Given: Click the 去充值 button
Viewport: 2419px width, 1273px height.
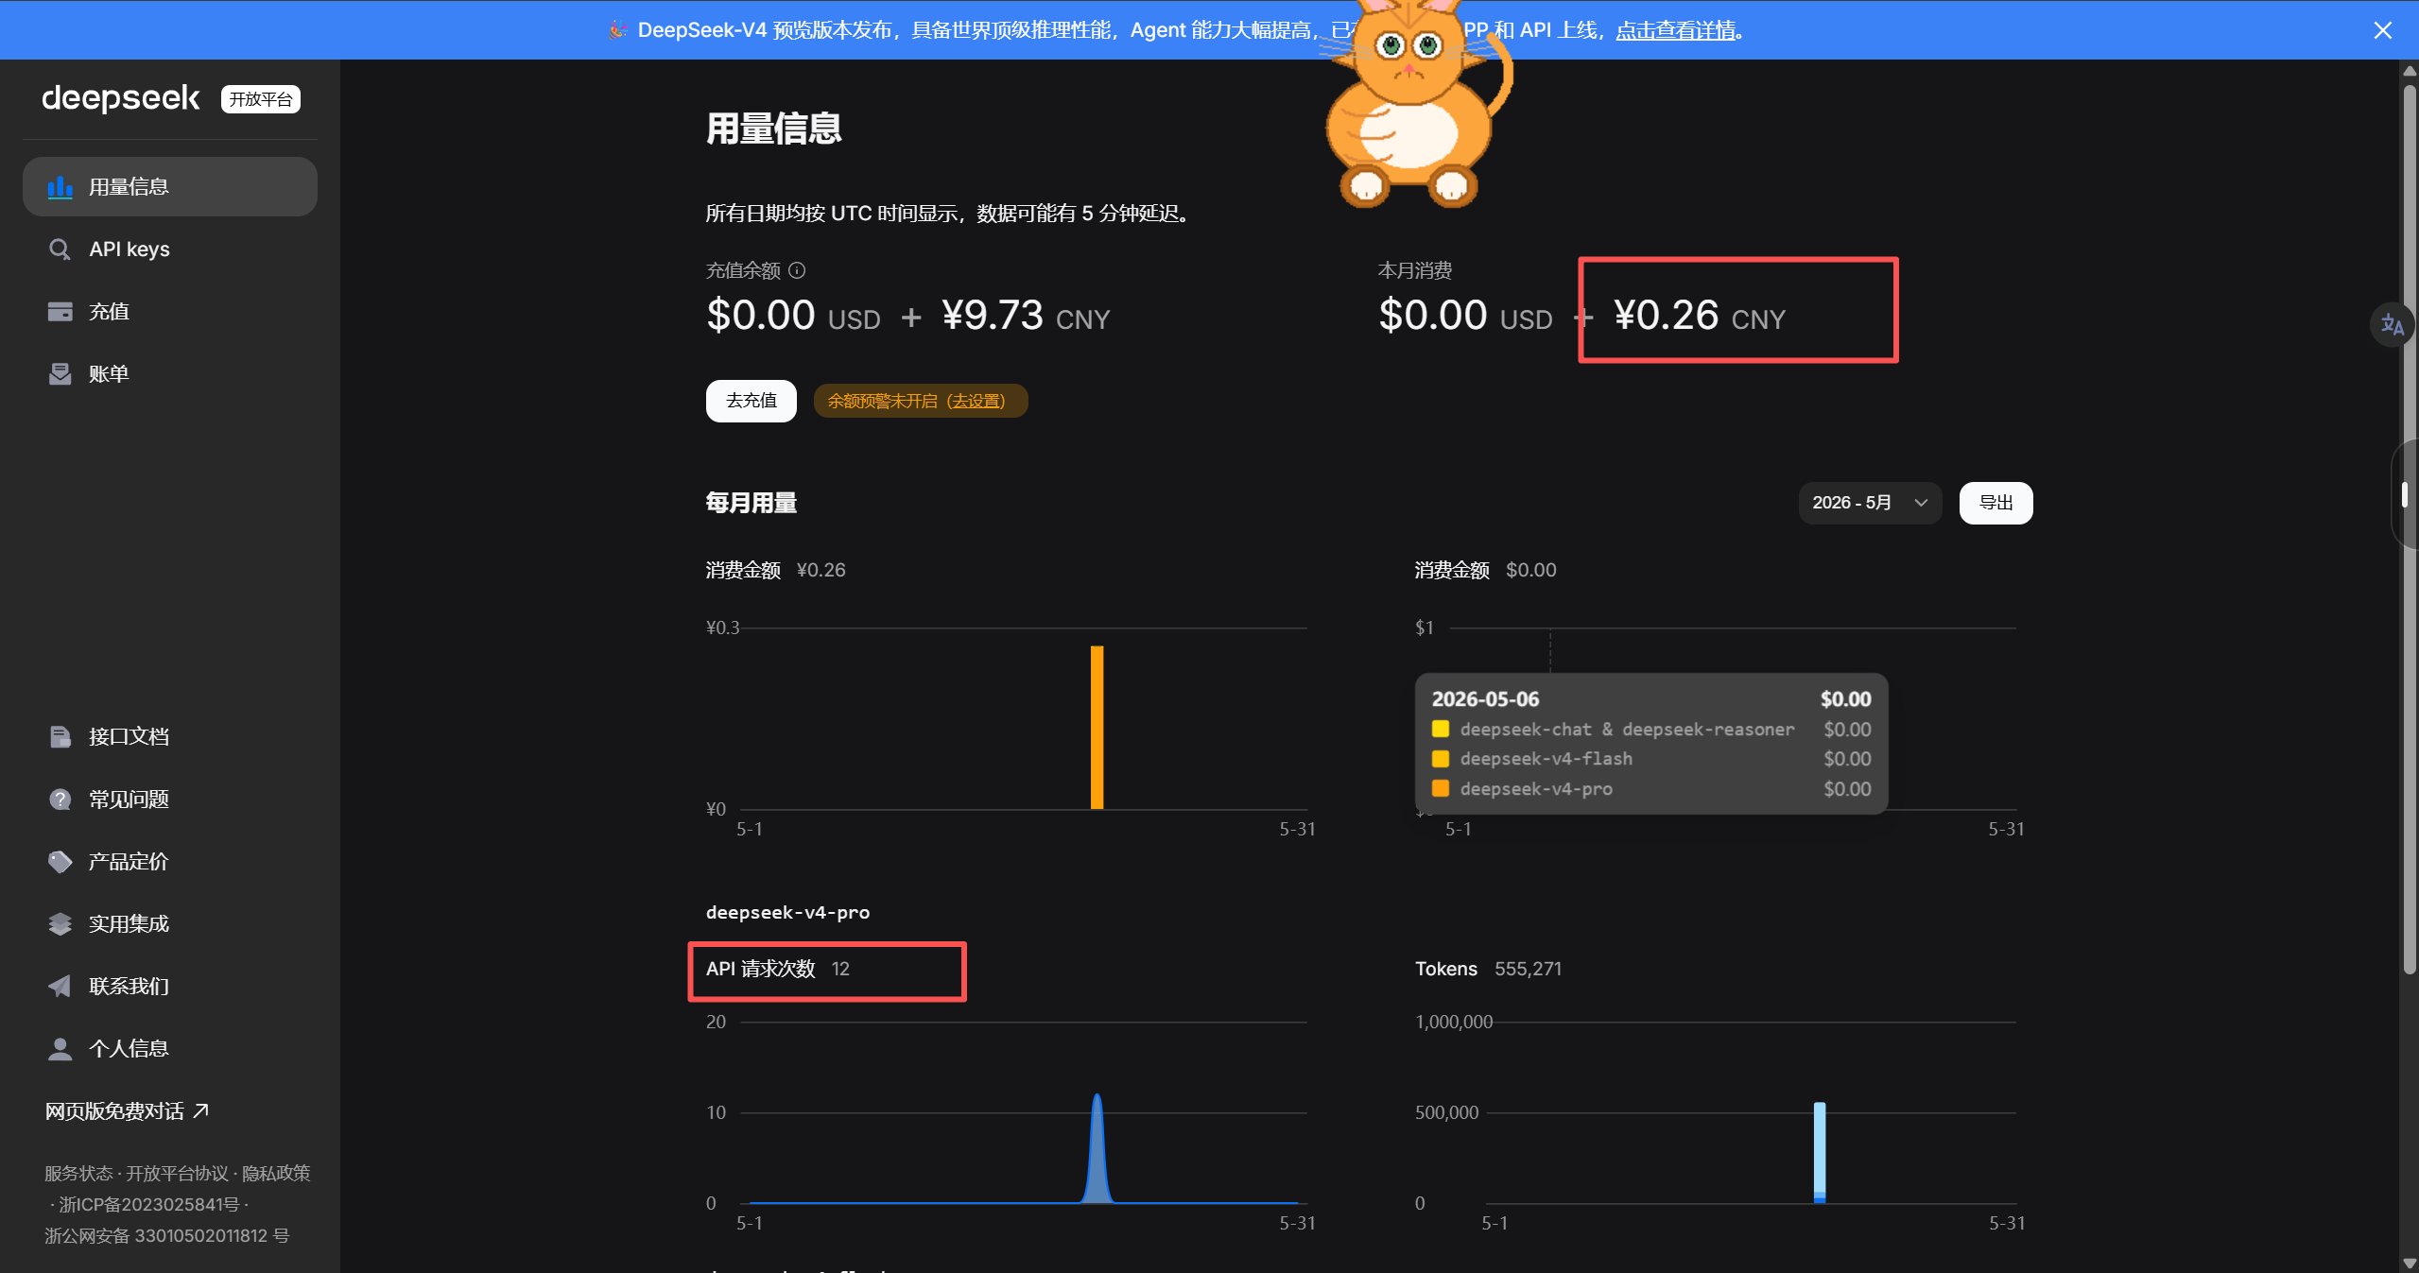Looking at the screenshot, I should pyautogui.click(x=752, y=401).
